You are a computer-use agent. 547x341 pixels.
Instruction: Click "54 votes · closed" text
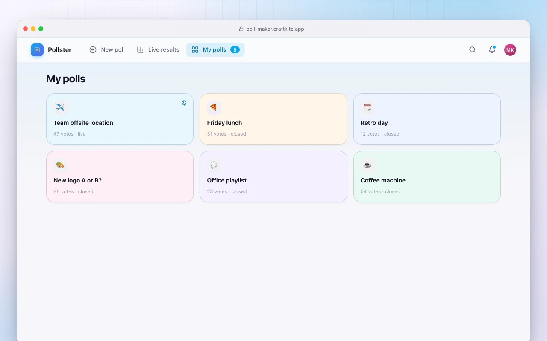[x=380, y=191]
